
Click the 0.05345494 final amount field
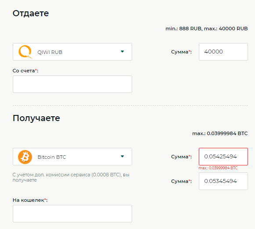(223, 181)
